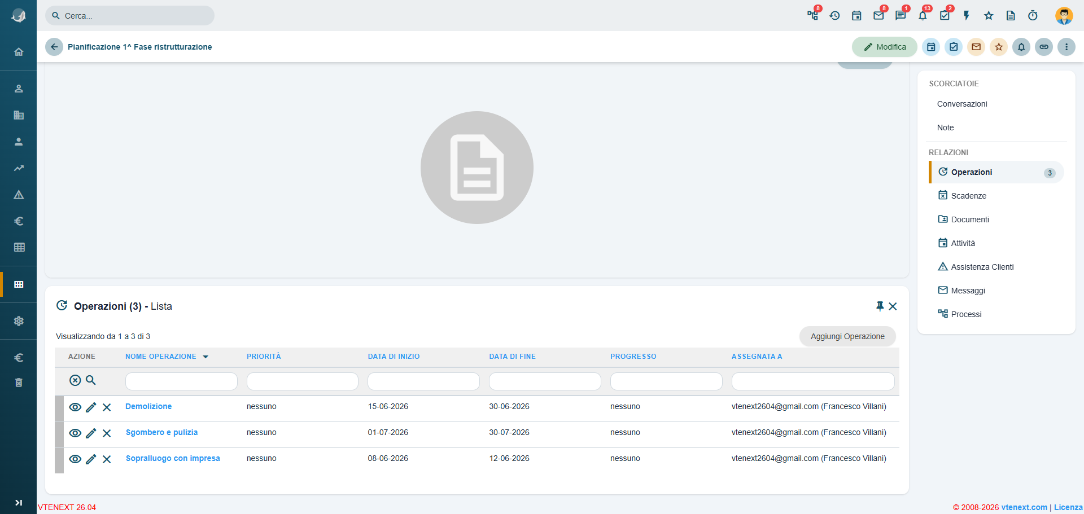Image resolution: width=1084 pixels, height=514 pixels.
Task: Open the to-do checklist icon with badge 2
Action: [x=945, y=16]
